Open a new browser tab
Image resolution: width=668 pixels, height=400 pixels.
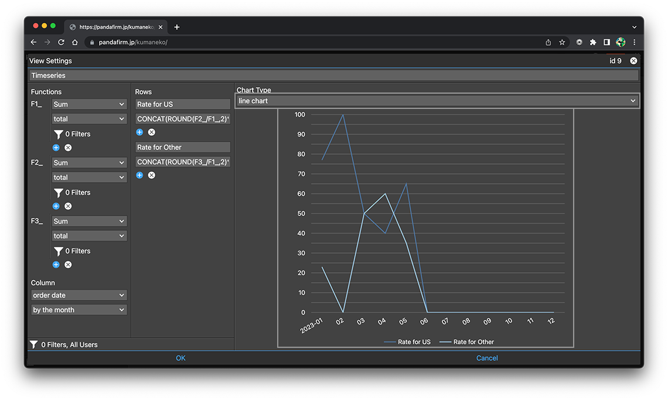coord(177,27)
